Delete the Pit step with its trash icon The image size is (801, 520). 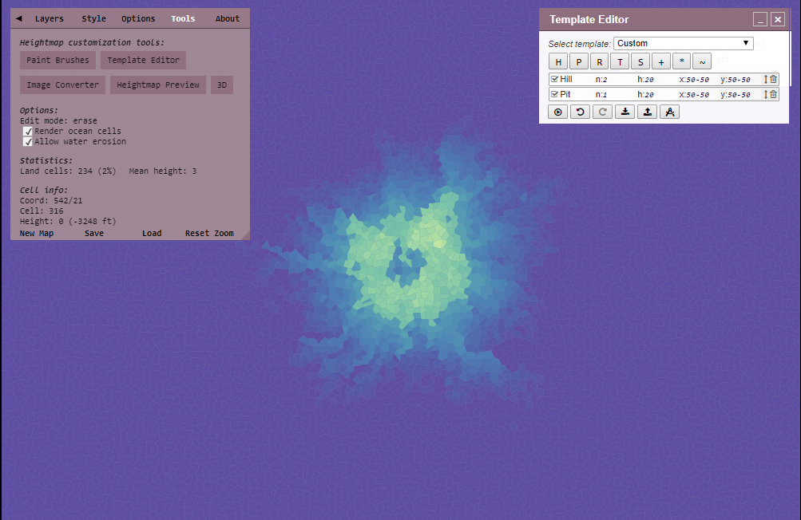point(773,94)
